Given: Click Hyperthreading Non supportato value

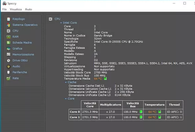Looking at the screenshot, I should 104,70.
